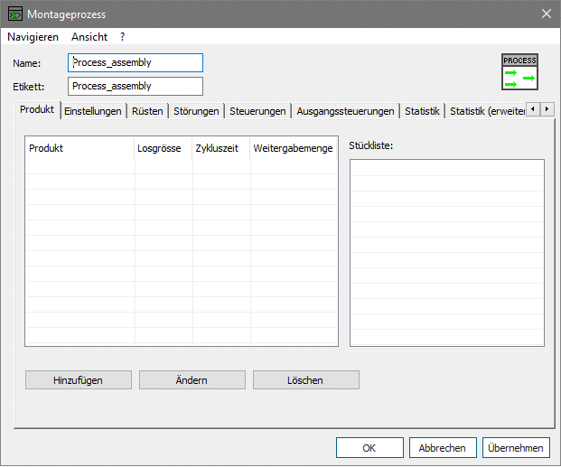Switch to the Störungen tab
Image resolution: width=561 pixels, height=467 pixels.
[196, 111]
